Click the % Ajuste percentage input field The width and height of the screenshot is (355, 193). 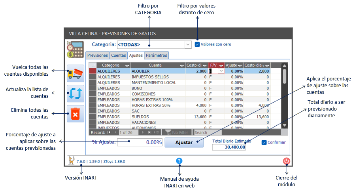tap(140, 142)
